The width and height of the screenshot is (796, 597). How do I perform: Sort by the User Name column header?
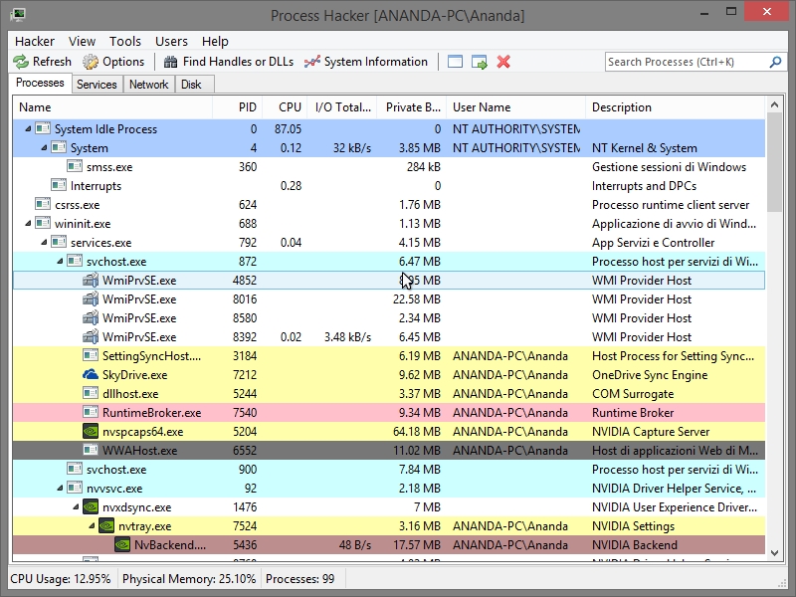(515, 107)
